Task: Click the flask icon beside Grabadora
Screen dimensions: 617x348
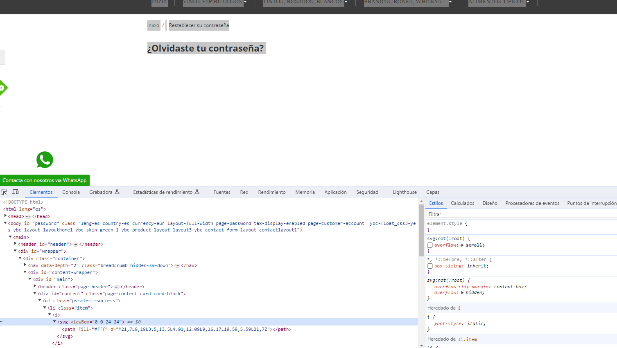Action: (117, 192)
